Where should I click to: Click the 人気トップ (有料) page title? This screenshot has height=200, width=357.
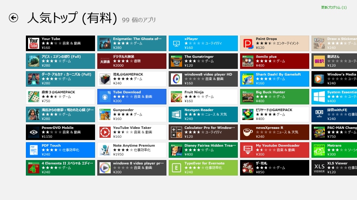(x=72, y=18)
